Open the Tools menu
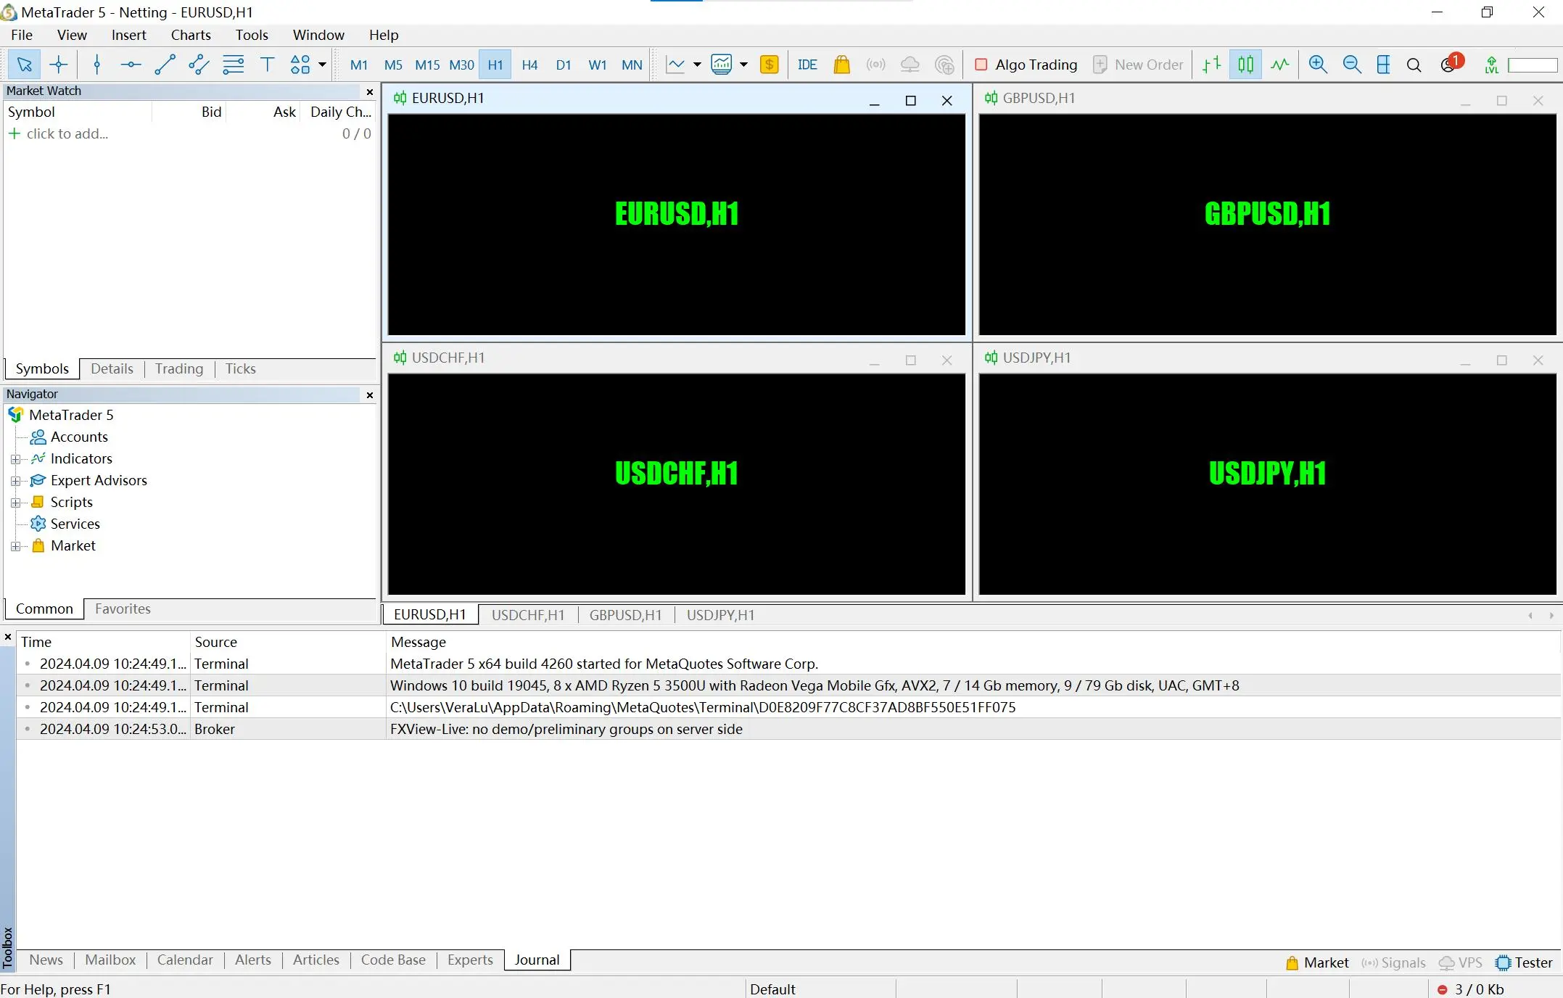 (x=252, y=35)
